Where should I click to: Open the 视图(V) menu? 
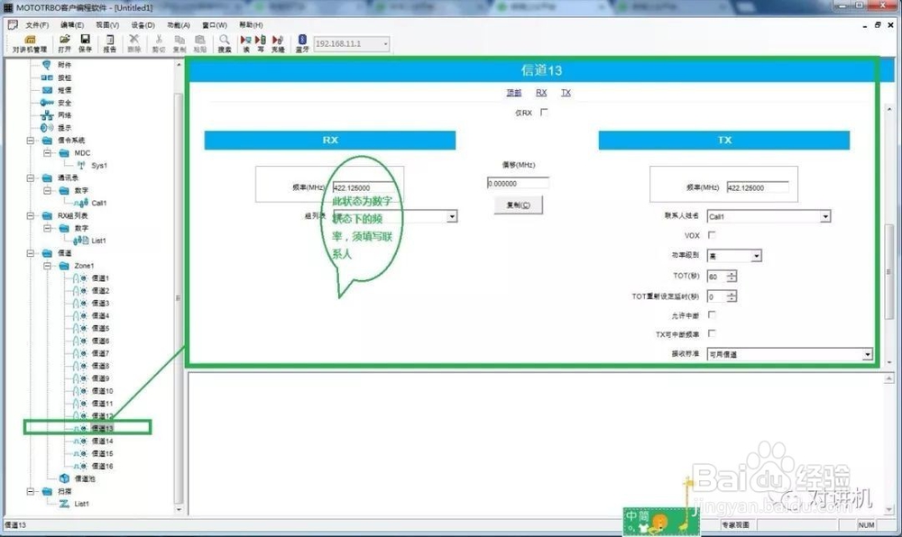[107, 25]
